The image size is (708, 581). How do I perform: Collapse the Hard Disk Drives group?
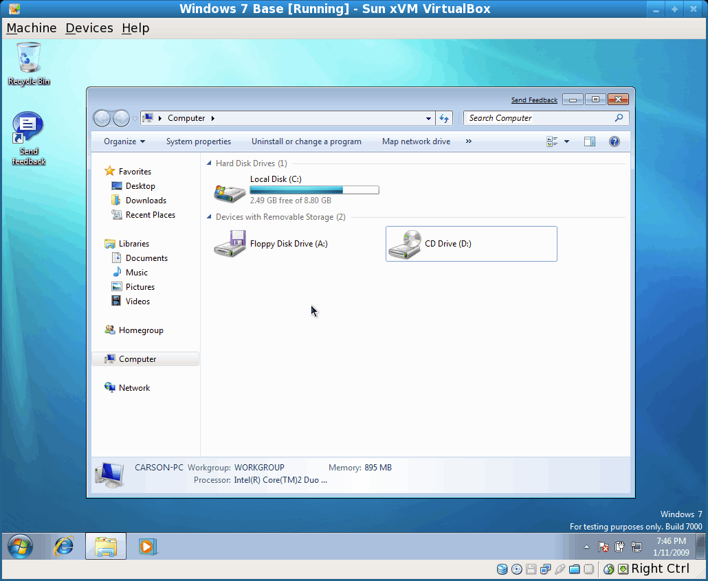[x=208, y=163]
